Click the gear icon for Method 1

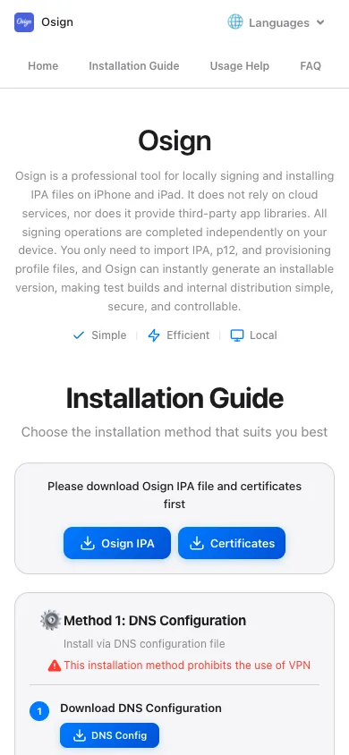coord(50,620)
